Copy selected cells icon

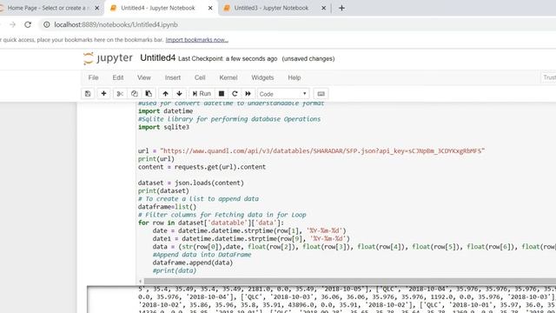(x=134, y=94)
